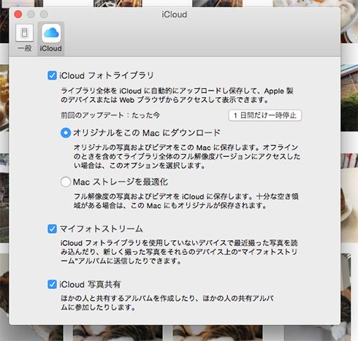The height and width of the screenshot is (341, 358).
Task: Click the description starting with iCloud フォトライブラリを使用していない
Action: pyautogui.click(x=179, y=252)
